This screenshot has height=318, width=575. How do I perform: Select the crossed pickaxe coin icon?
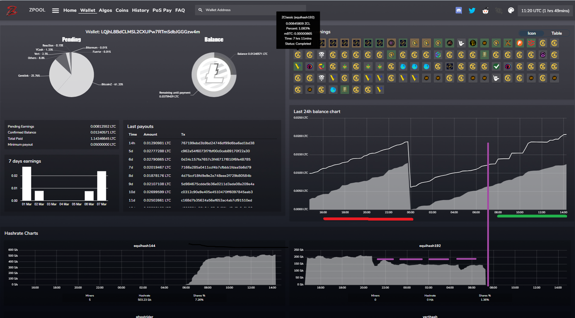point(507,43)
